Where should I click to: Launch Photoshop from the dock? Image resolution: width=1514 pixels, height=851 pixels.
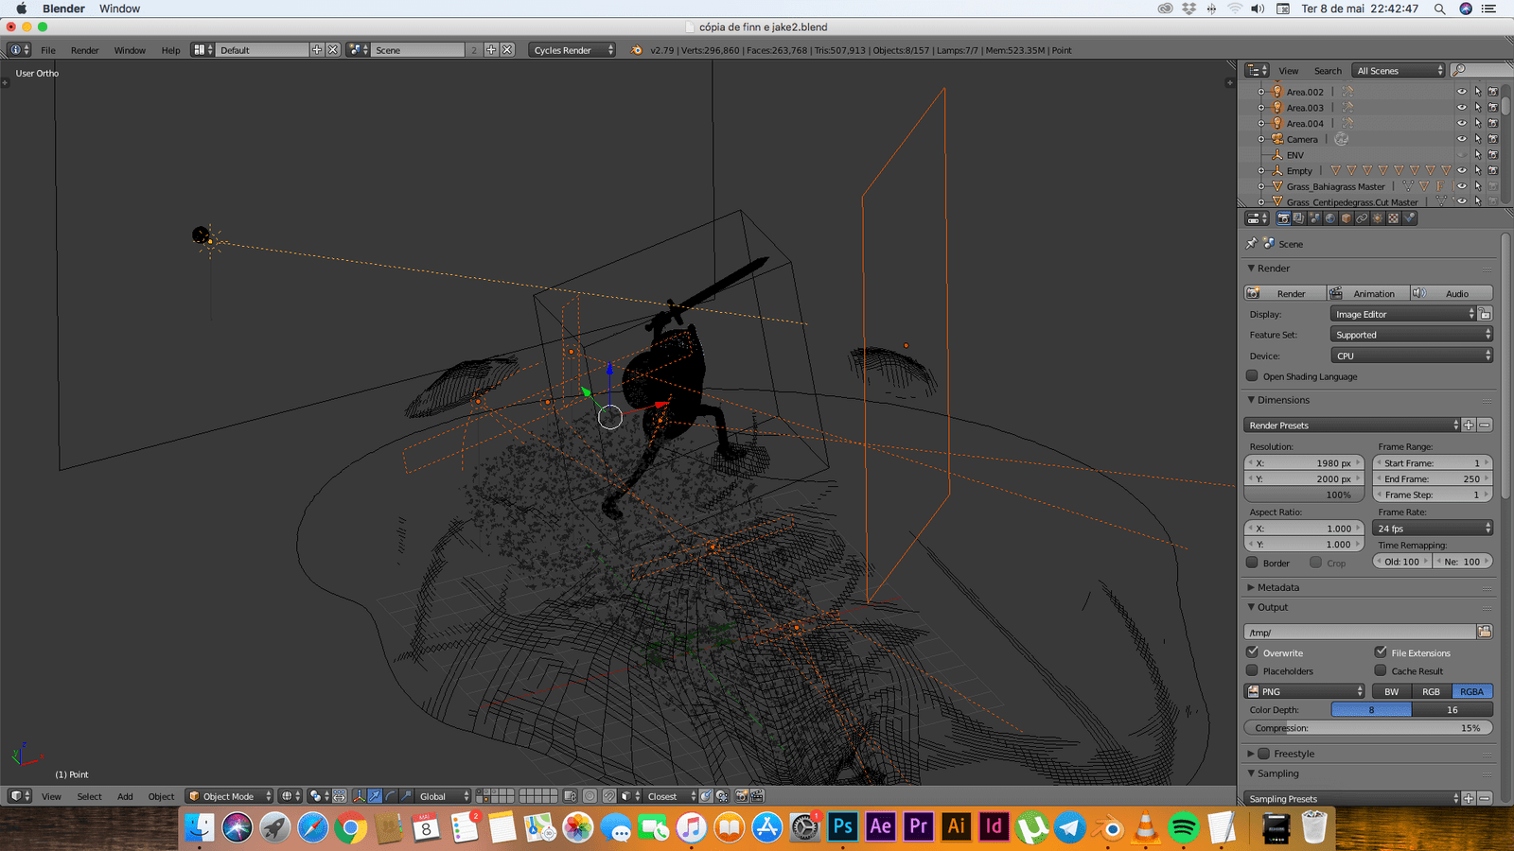click(x=842, y=827)
